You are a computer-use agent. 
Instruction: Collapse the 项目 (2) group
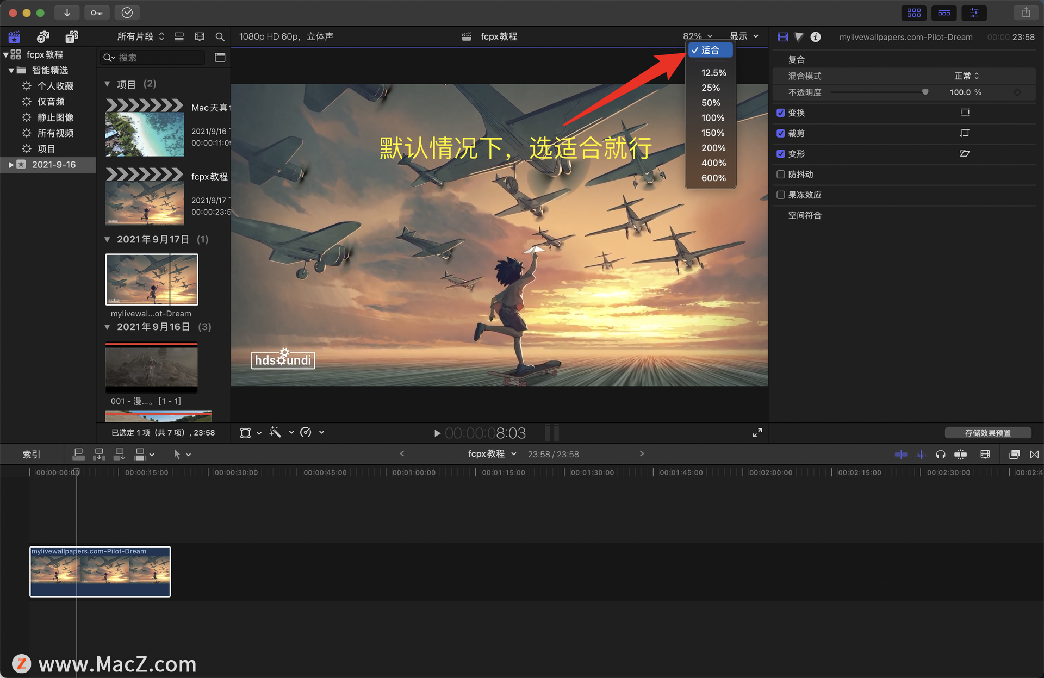[x=107, y=84]
